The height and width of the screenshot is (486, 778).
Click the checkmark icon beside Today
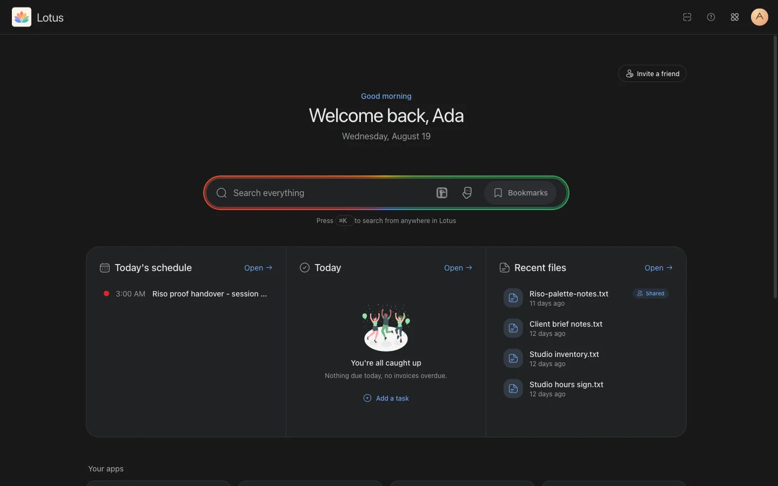point(305,268)
